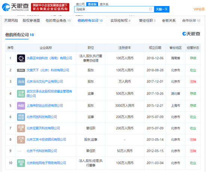Viewport: 206px width, 172px height.
Task: Open the 天眼风险 tab
Action: (x=11, y=21)
